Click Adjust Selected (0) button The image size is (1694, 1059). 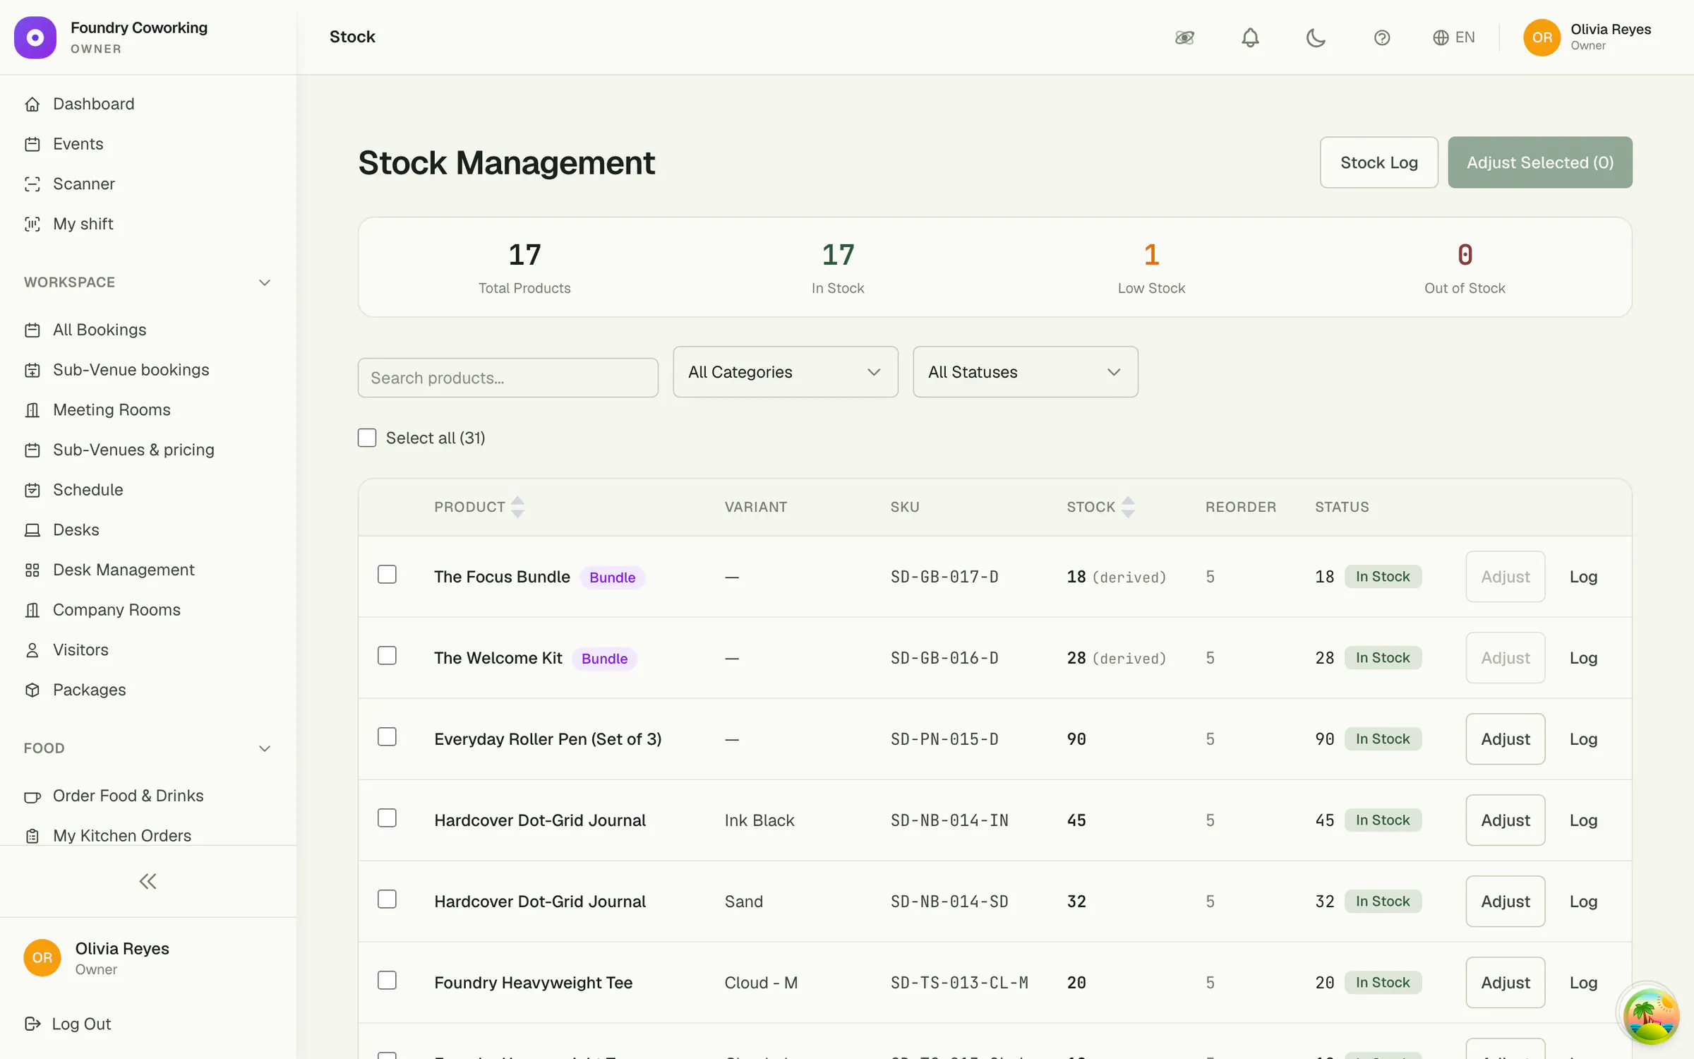[1539, 162]
